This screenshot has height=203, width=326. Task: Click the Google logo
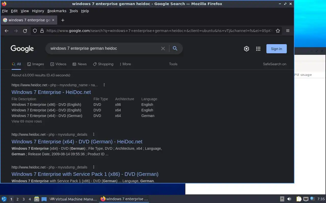[x=22, y=48]
